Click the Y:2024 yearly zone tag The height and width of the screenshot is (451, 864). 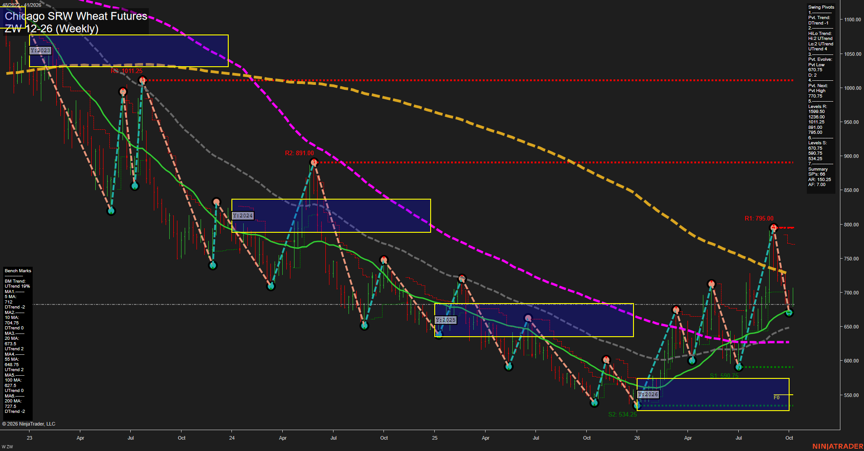click(243, 216)
